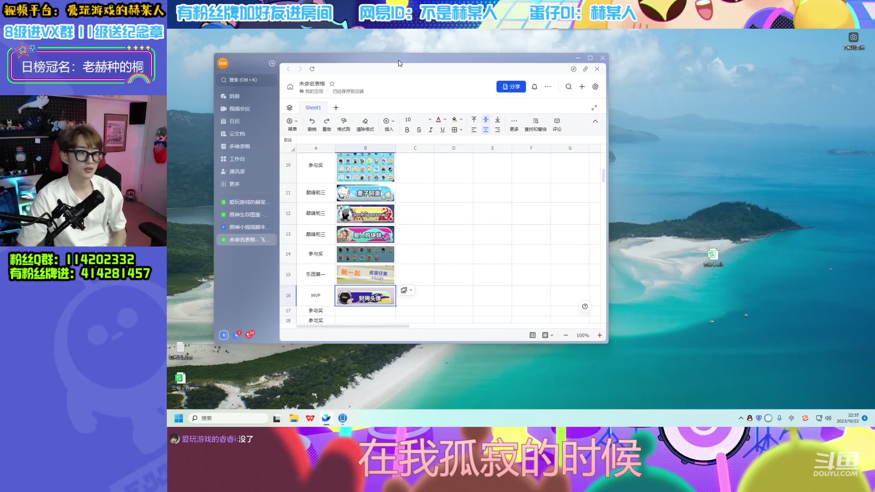
Task: Expand the font color picker dropdown
Action: [x=444, y=119]
